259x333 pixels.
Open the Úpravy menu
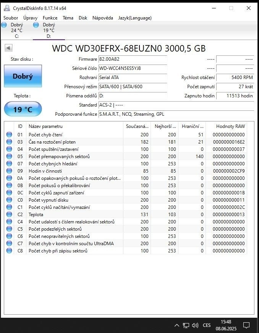pyautogui.click(x=31, y=18)
